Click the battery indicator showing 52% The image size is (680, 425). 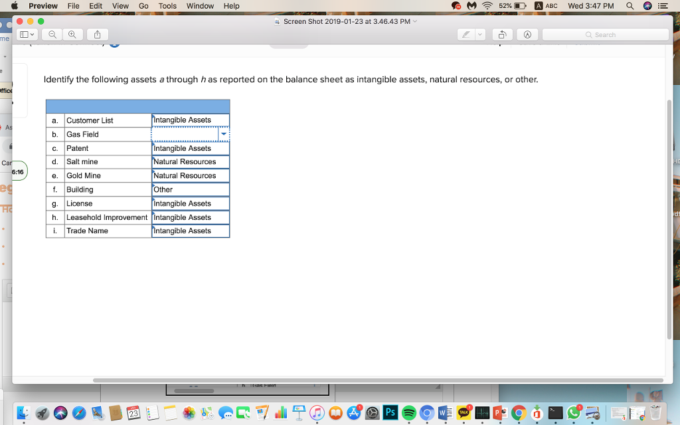tap(515, 6)
